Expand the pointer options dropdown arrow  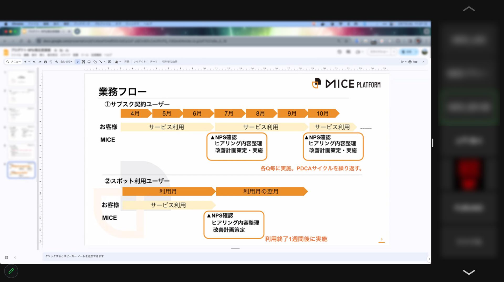406,62
